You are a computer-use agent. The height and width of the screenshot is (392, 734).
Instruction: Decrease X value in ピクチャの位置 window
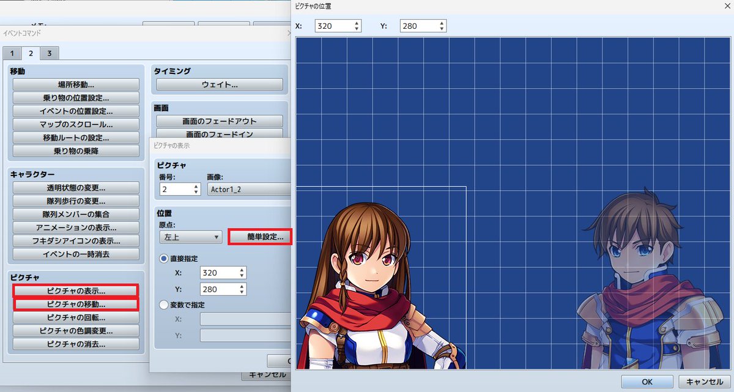point(357,29)
